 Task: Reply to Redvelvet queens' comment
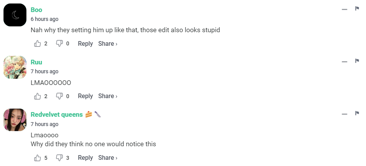85,158
